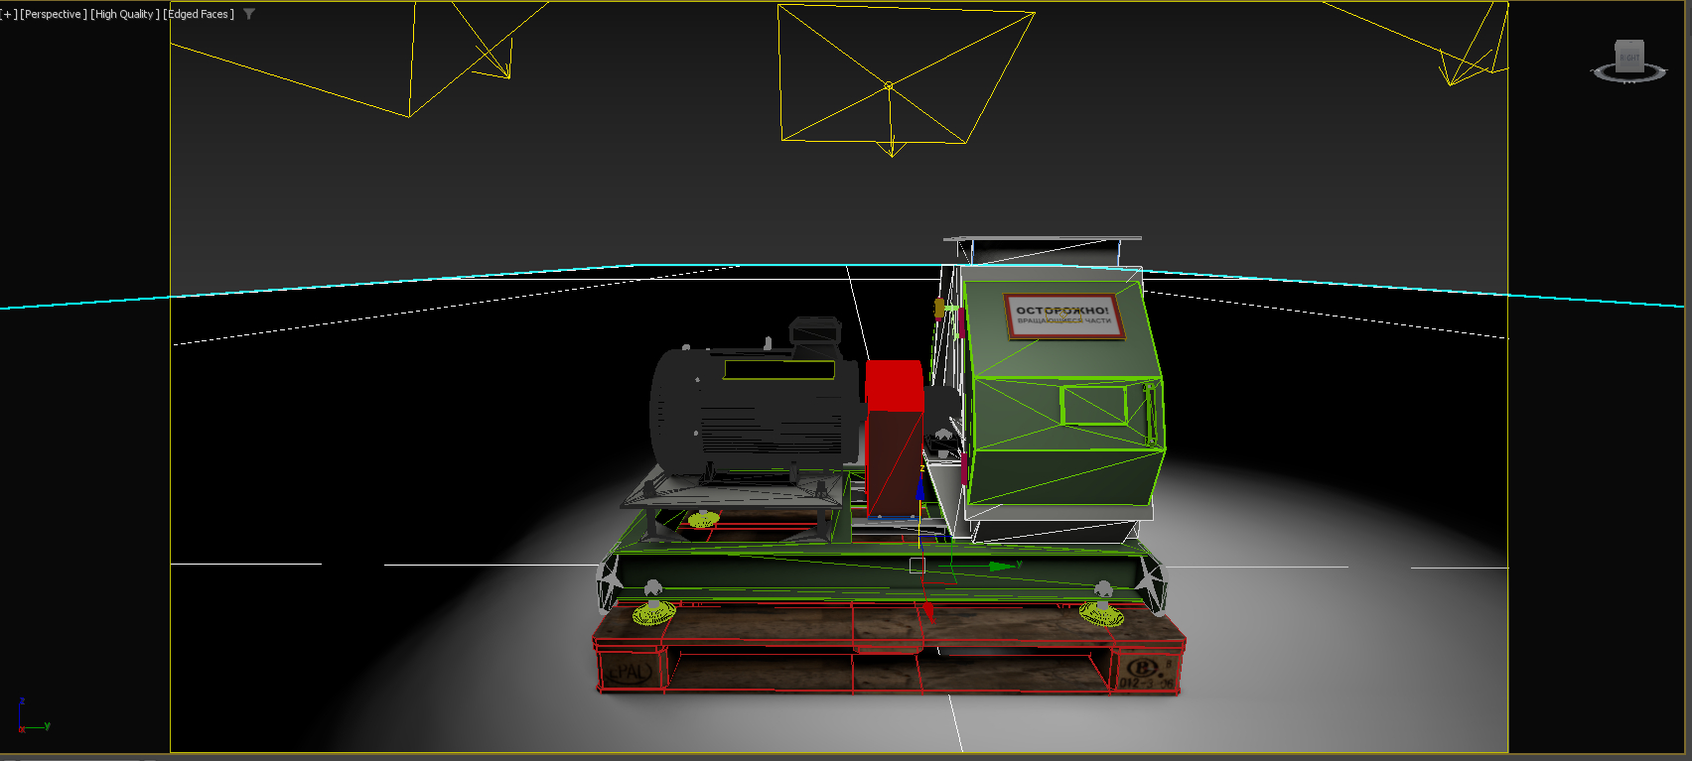Open the [+] general viewport menu
This screenshot has width=1692, height=761.
click(9, 14)
